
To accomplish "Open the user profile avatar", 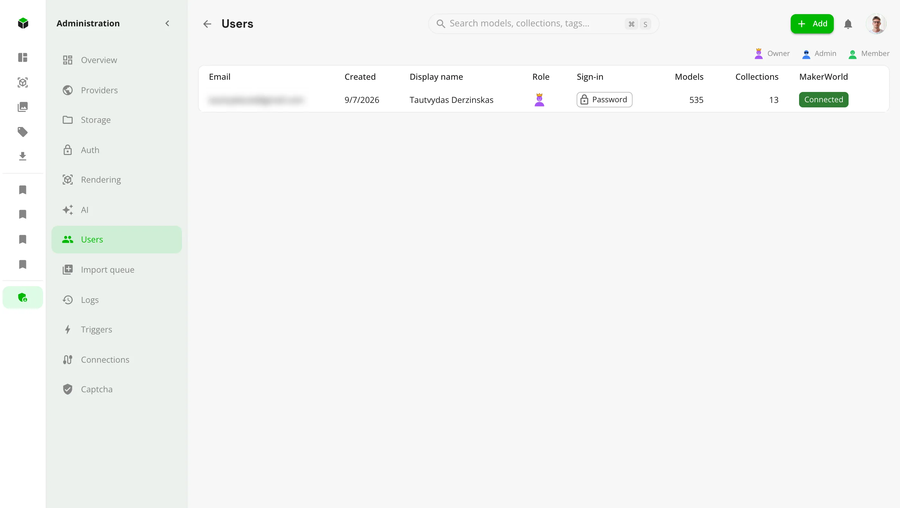I will point(876,24).
